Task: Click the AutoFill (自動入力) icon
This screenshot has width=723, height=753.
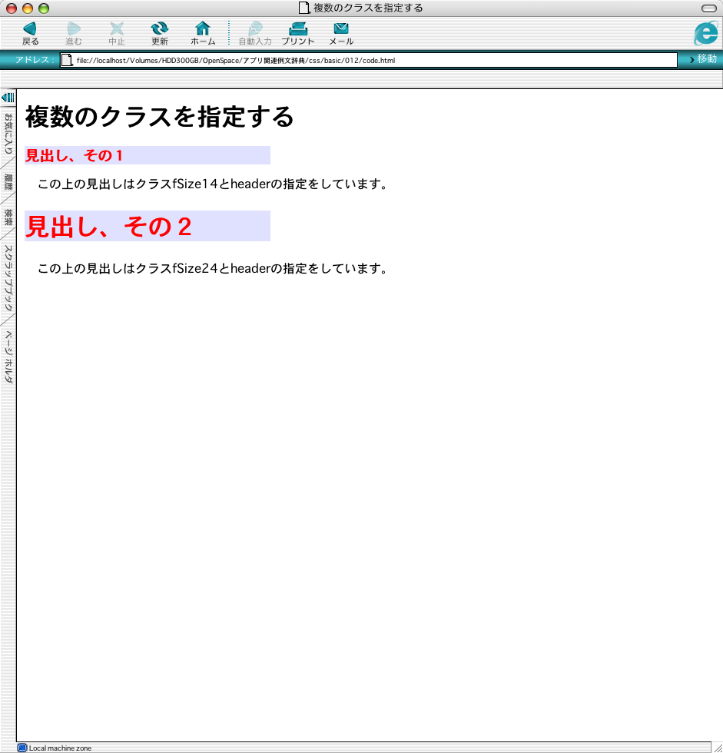Action: pyautogui.click(x=255, y=29)
